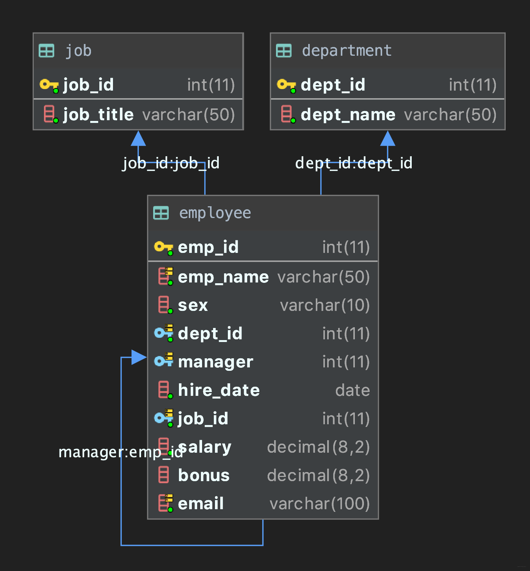Screen dimensions: 530x571
Task: Click the arrowhead pointing to job table
Action: (x=138, y=139)
